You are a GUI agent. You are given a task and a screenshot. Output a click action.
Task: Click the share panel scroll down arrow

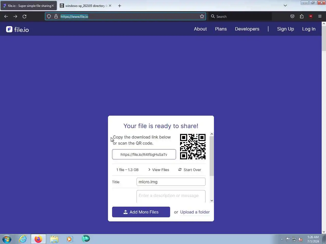tap(212, 201)
